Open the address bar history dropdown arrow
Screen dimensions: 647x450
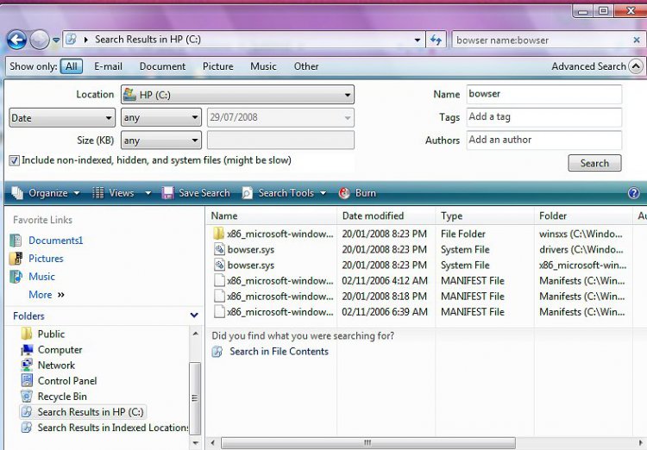pos(418,40)
